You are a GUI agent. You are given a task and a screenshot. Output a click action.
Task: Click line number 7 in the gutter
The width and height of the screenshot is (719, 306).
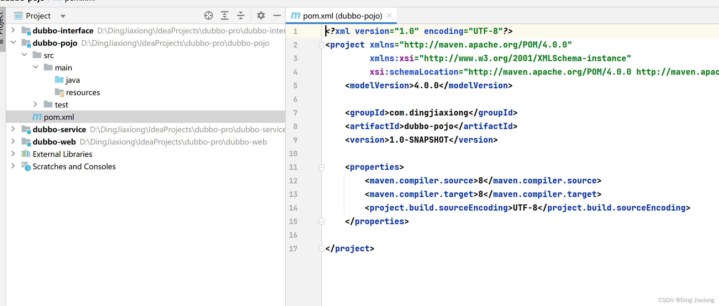295,113
